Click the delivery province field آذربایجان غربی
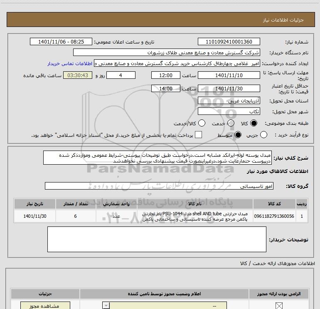The height and width of the screenshot is (309, 320). click(229, 101)
